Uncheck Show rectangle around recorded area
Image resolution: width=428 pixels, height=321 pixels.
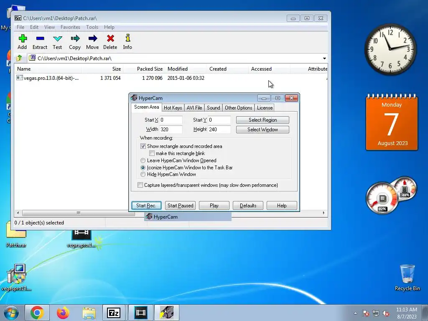(143, 146)
